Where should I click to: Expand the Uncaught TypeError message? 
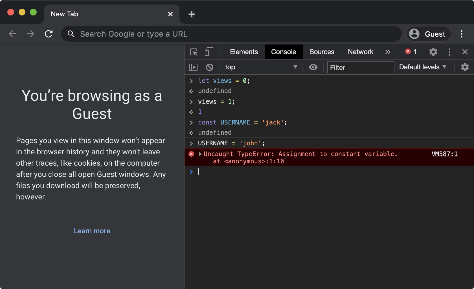(x=200, y=154)
